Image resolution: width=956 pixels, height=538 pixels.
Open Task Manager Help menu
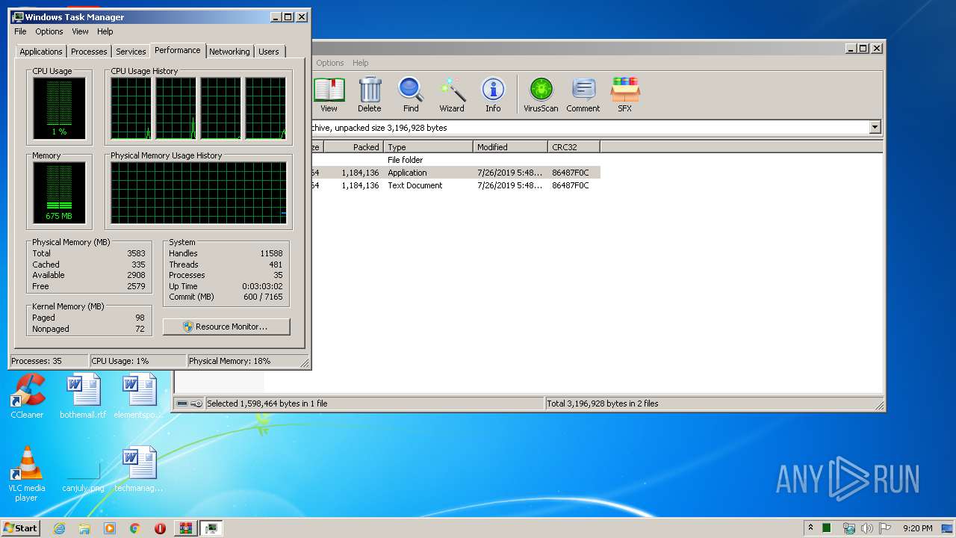point(105,31)
